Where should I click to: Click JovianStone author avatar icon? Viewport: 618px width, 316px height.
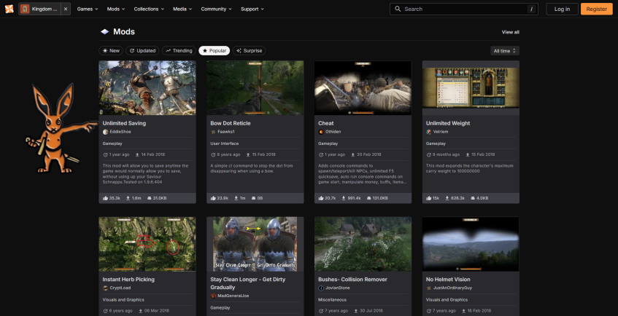click(x=321, y=288)
